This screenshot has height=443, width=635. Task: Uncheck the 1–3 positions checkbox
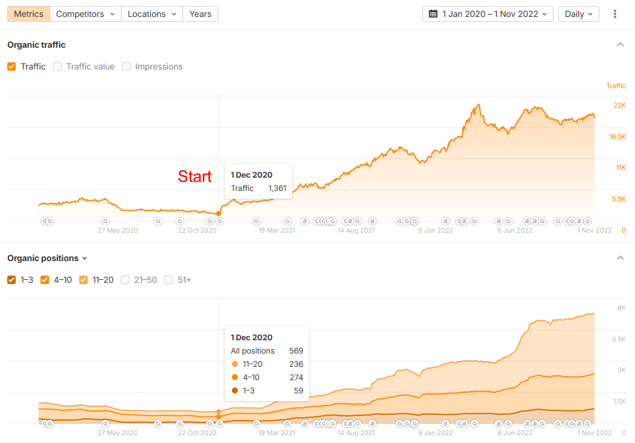point(11,280)
